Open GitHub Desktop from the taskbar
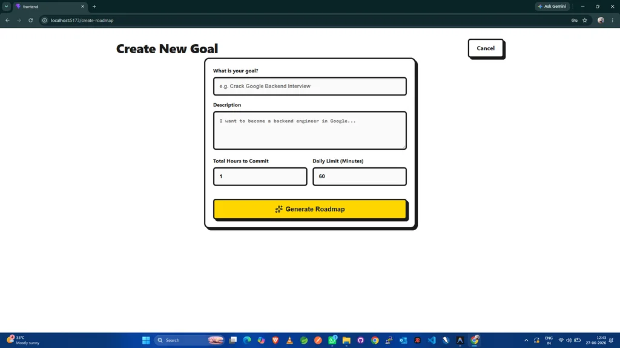This screenshot has width=620, height=348. point(361,340)
